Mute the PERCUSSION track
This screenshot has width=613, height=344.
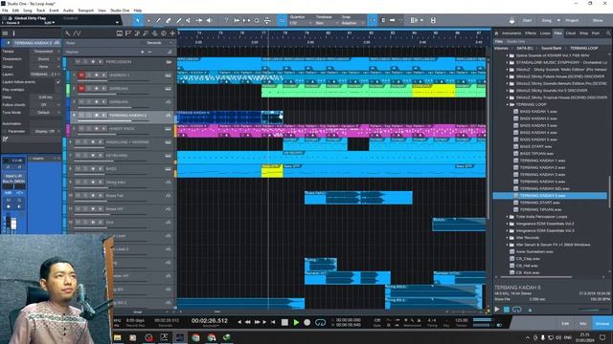tap(78, 61)
